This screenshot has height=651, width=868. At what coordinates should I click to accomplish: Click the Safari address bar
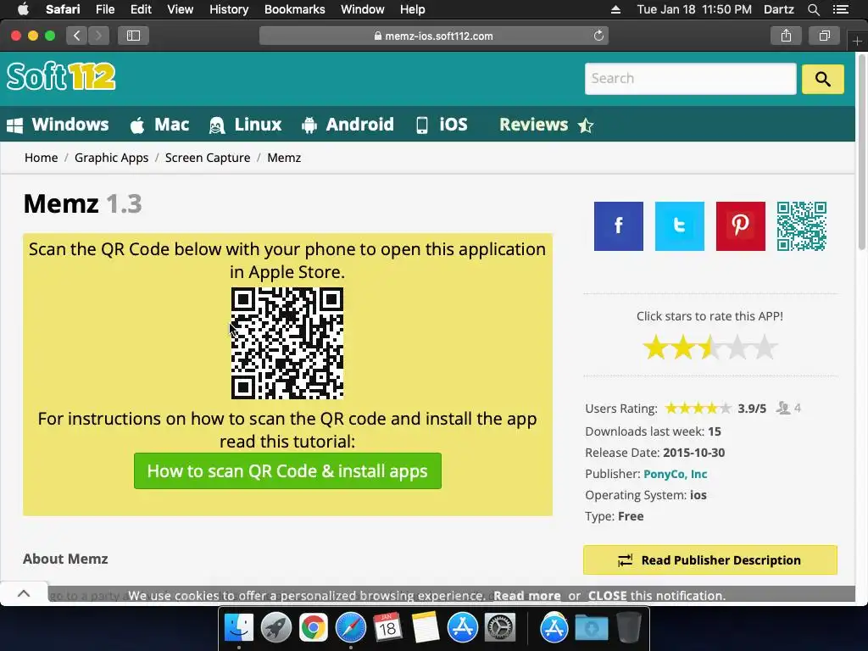(433, 36)
